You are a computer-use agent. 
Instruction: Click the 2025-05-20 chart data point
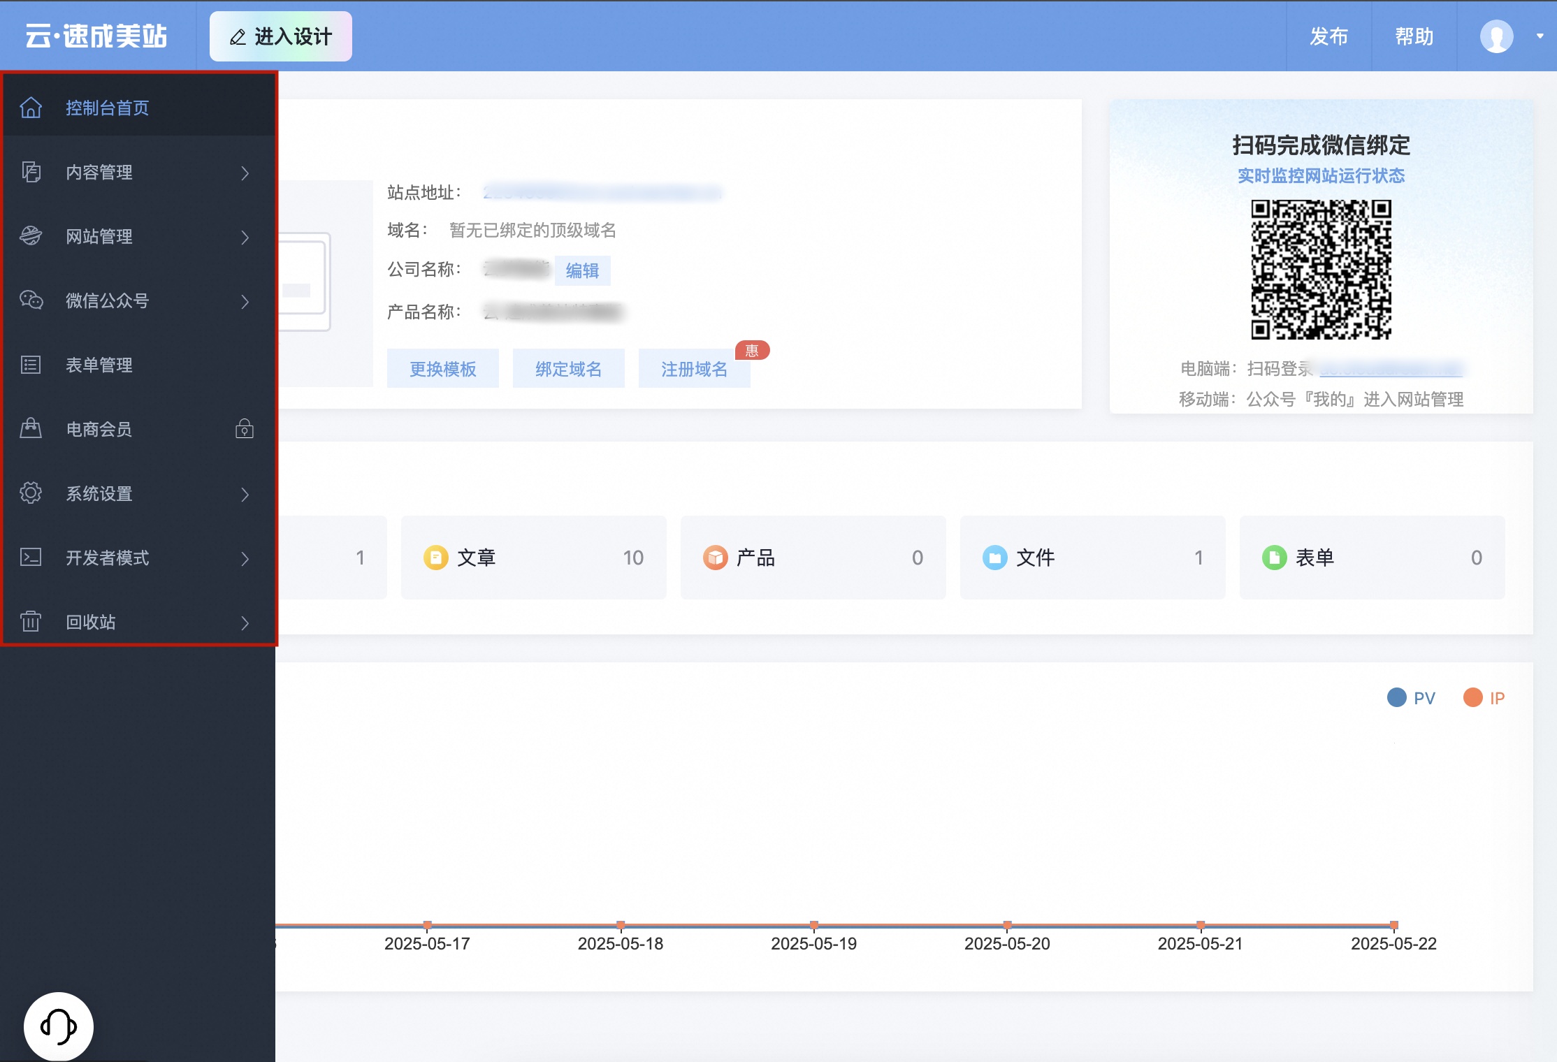pyautogui.click(x=1007, y=924)
